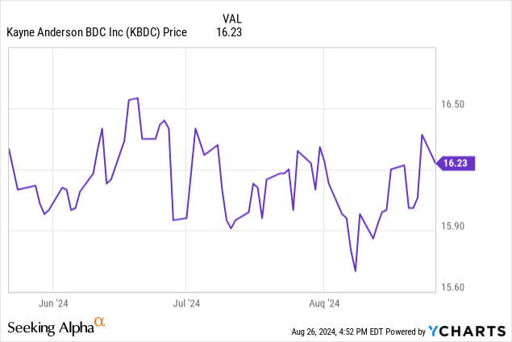This screenshot has height=342, width=512.
Task: Click the orange alpha symbol
Action: [100, 323]
